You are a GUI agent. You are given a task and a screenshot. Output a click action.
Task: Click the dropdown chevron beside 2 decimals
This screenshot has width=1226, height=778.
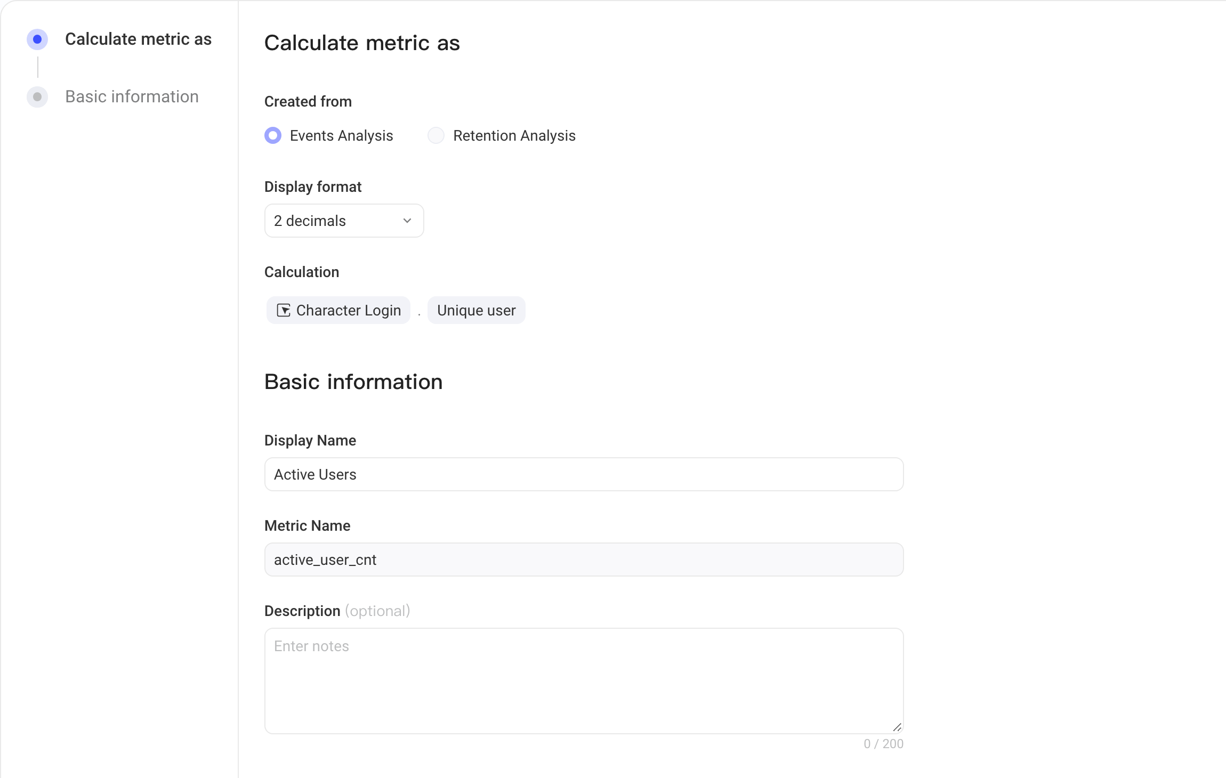[407, 221]
